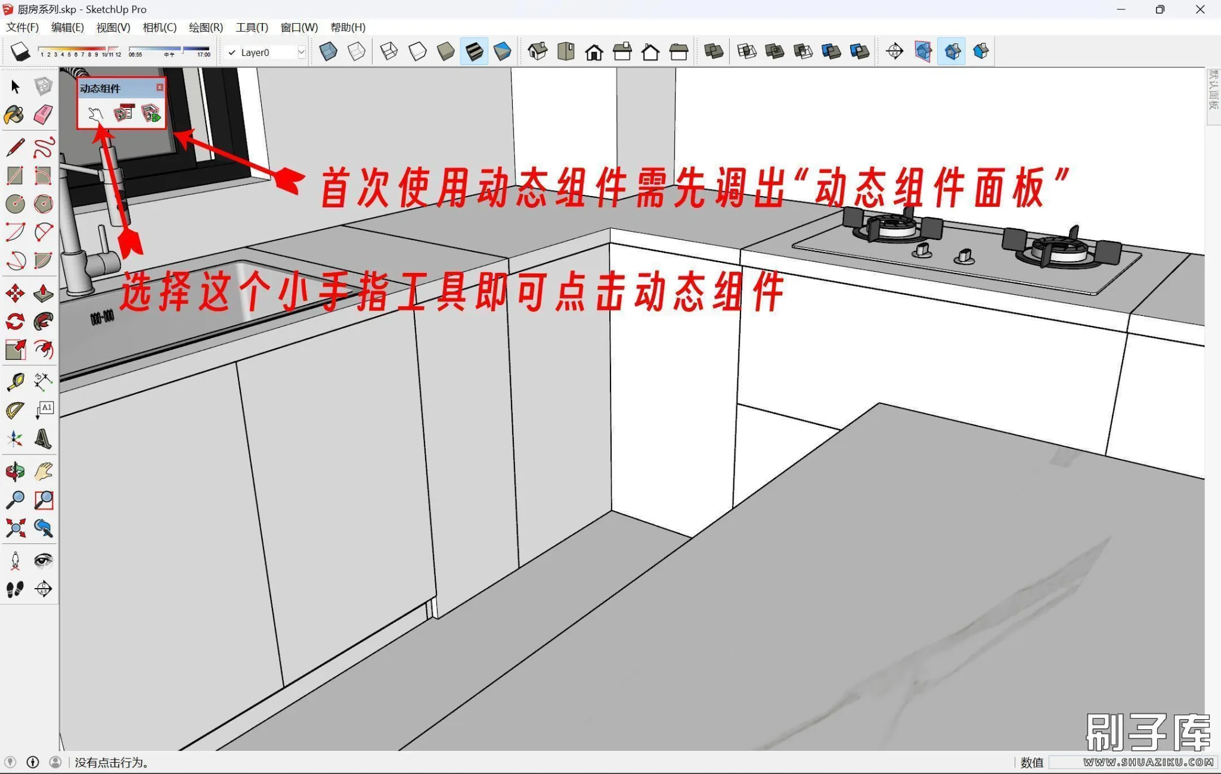Select the Interact hand tool in 动态组件 panel

[95, 113]
